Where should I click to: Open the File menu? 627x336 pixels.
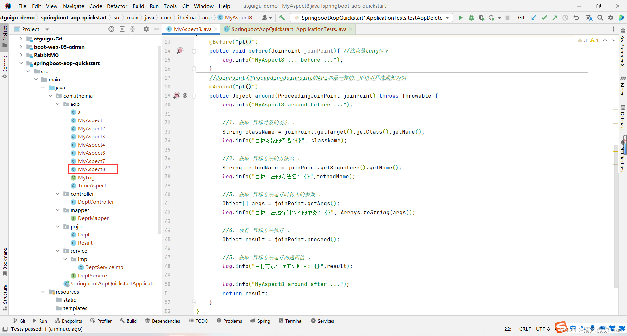(x=22, y=6)
